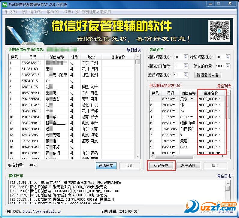239x218 pixels.
Task: Click deleted-friends horizontal scrollbar left arrow
Action: click(x=152, y=156)
